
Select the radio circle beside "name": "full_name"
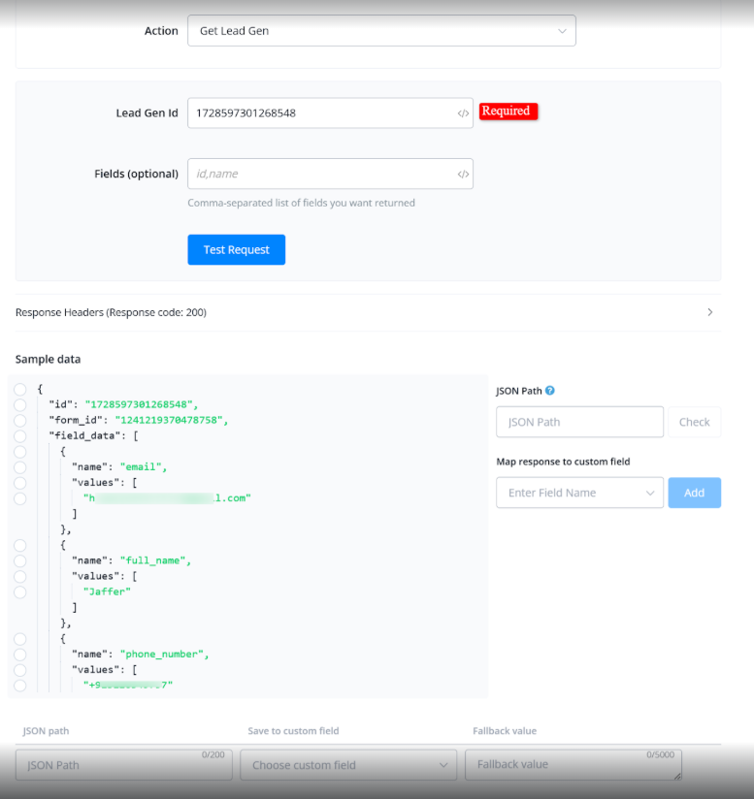click(x=20, y=560)
